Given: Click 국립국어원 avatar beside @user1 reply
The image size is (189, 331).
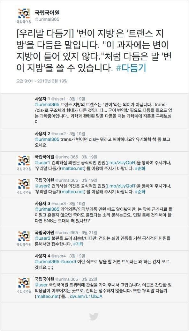Looking at the screenshot, I should (x=24, y=163).
